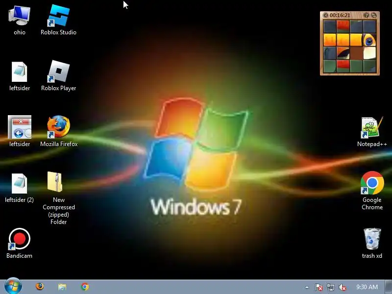Select the Roblox Studio shortcut
Screen dimensions: 392x294
58,21
